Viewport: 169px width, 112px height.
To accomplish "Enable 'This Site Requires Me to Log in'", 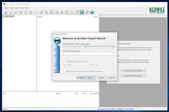I will [64, 62].
